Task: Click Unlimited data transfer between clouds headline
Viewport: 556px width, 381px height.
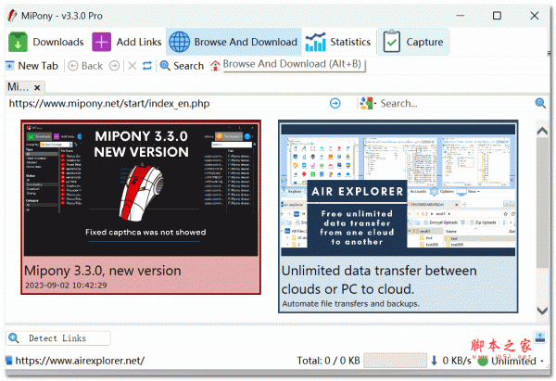Action: (379, 280)
